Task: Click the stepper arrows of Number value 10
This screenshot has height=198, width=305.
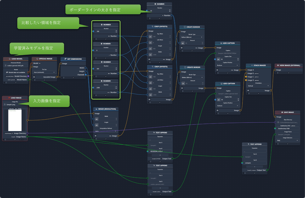Action: click(170, 11)
